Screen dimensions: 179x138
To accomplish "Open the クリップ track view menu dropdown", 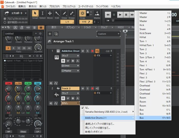I will click(106, 27).
